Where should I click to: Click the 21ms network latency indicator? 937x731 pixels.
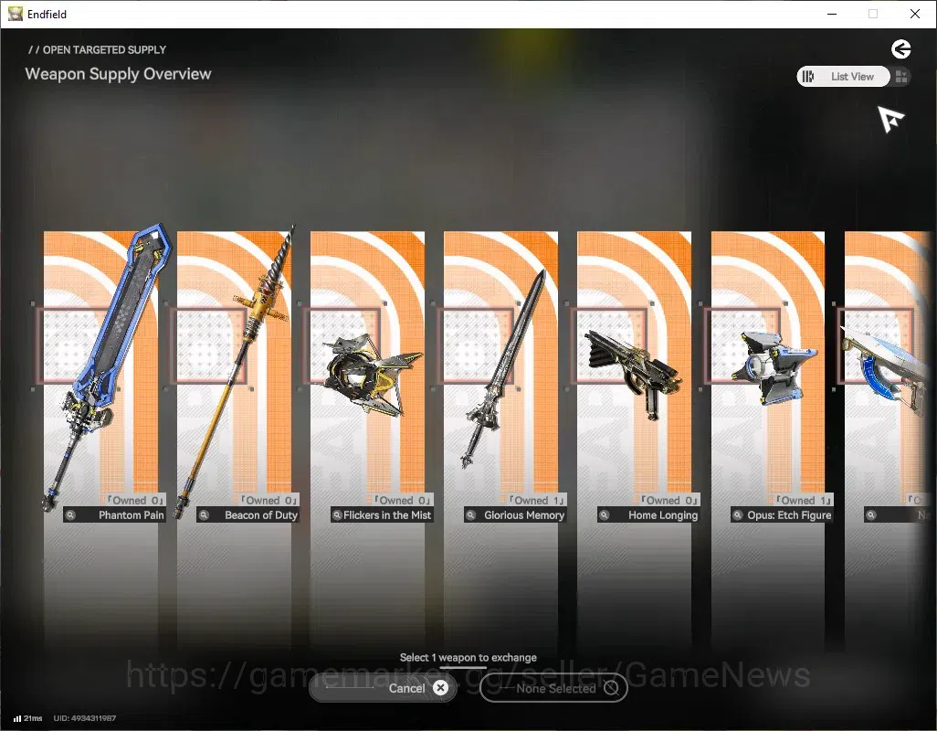(x=28, y=718)
